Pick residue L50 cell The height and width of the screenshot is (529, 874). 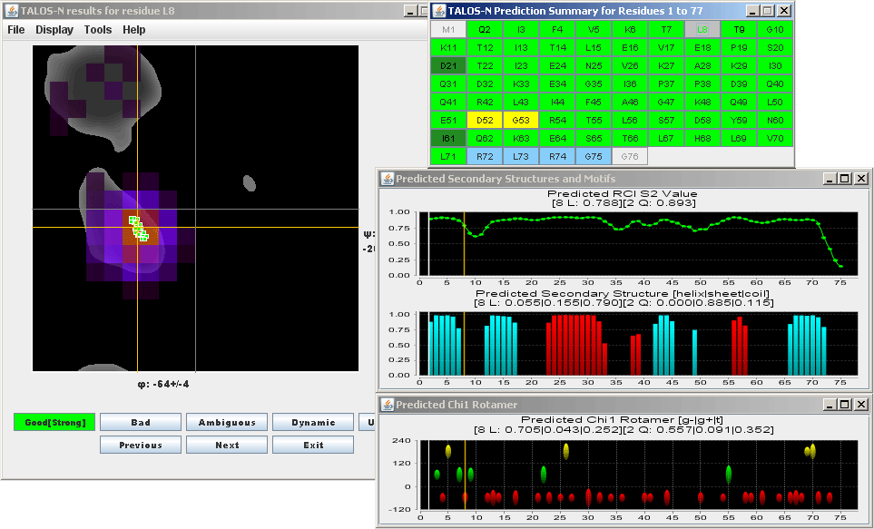pos(775,102)
